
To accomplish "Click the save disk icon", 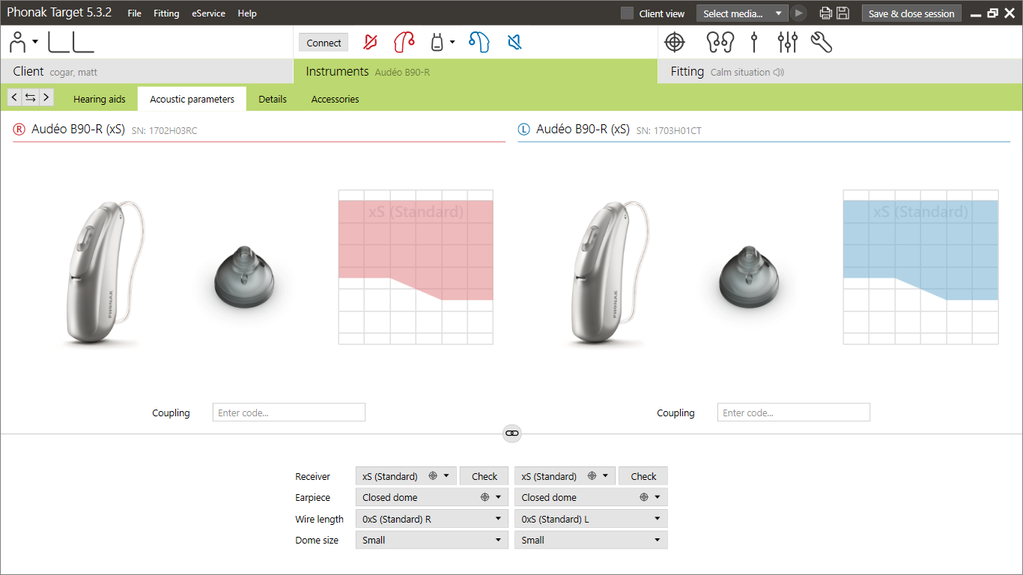I will click(x=843, y=13).
